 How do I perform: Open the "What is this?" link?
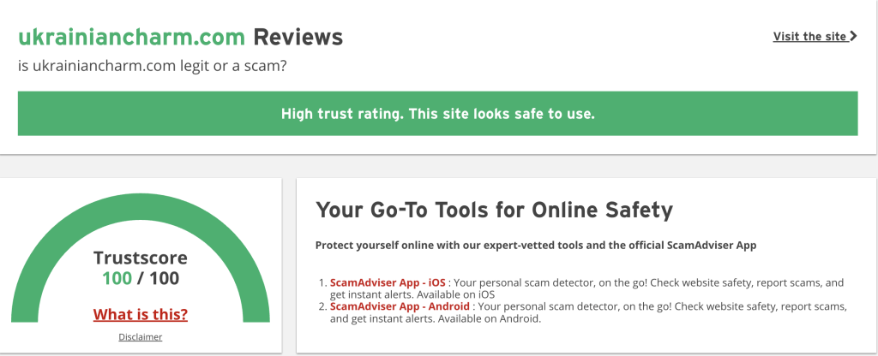coord(141,314)
